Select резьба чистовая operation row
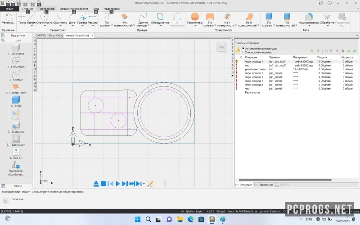 (296, 69)
